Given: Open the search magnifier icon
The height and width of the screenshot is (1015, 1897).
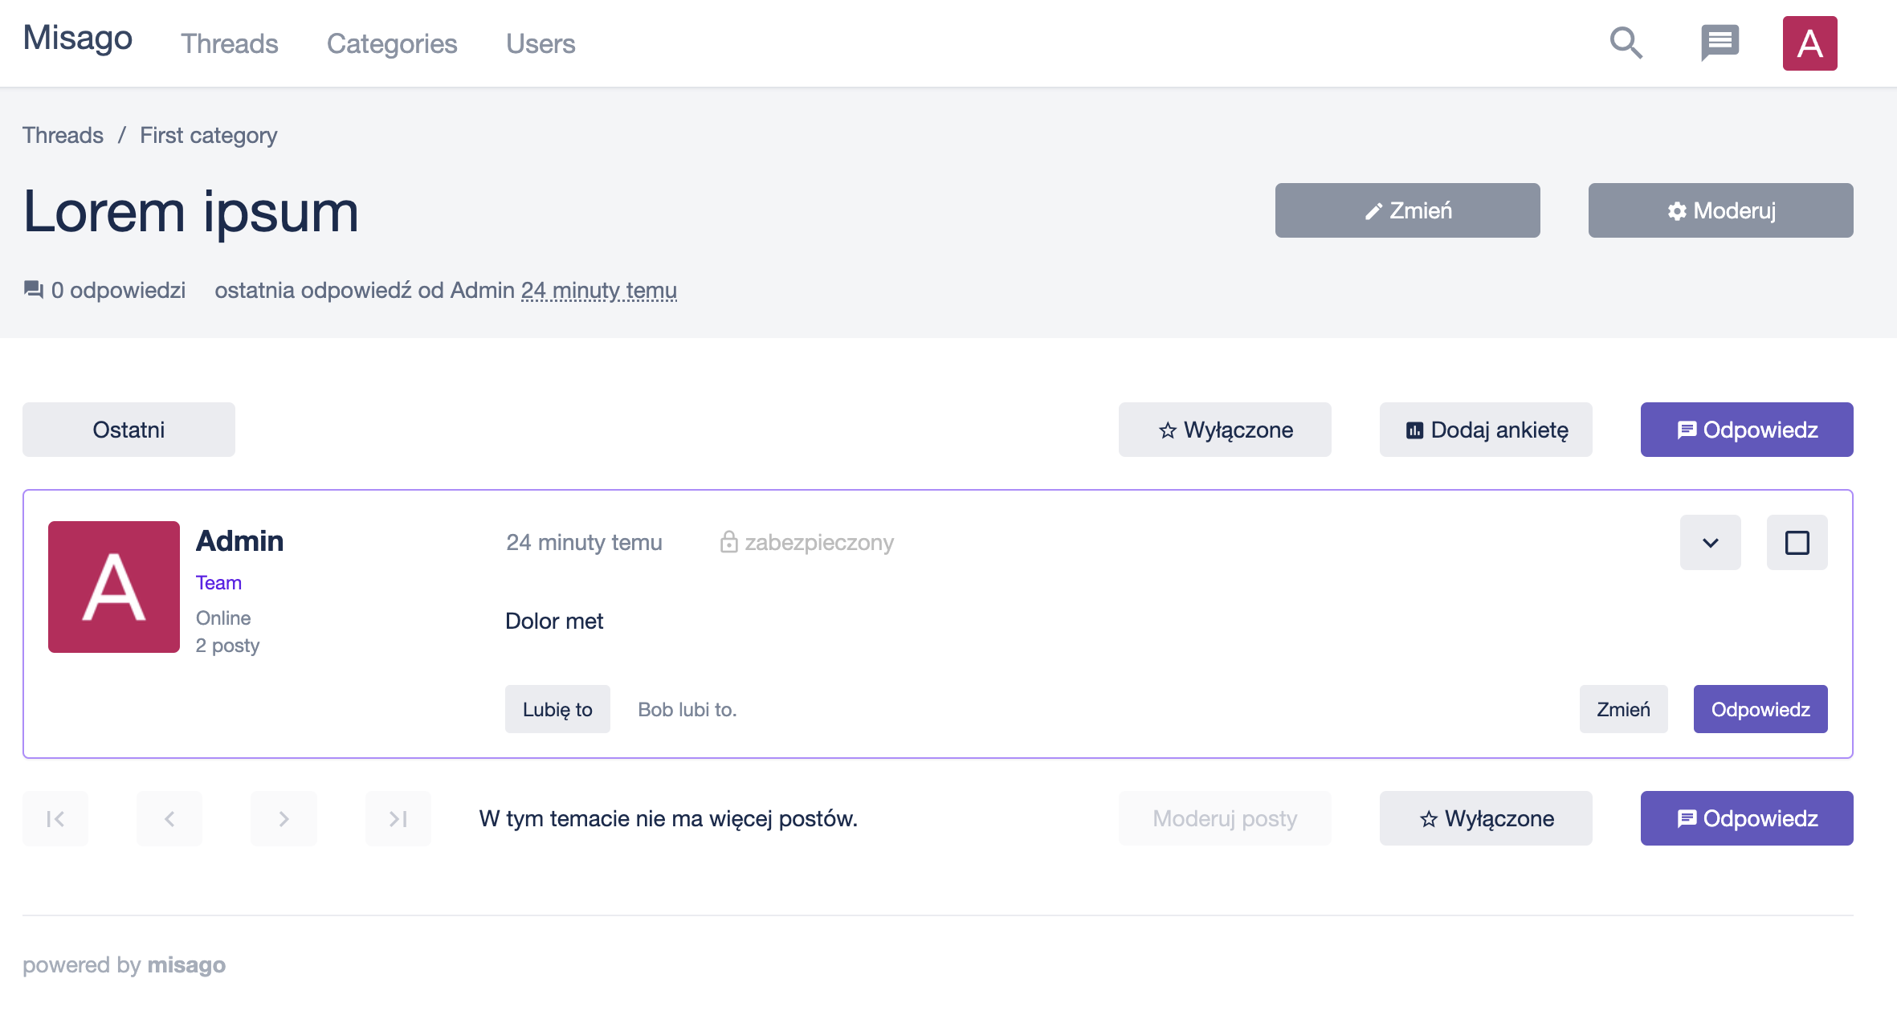Looking at the screenshot, I should [x=1626, y=43].
